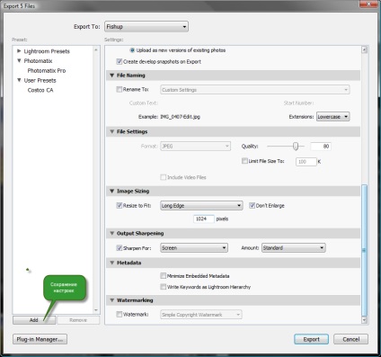Click settings panel scrollbar down arrow
Image resolution: width=381 pixels, height=357 pixels.
pyautogui.click(x=364, y=320)
